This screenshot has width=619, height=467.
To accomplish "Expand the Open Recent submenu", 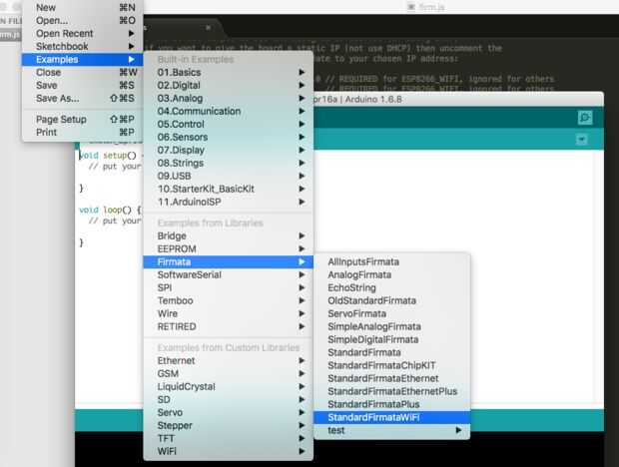I will tap(82, 34).
